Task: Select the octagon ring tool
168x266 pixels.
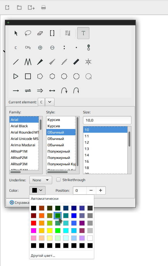Action: pyautogui.click(x=76, y=76)
